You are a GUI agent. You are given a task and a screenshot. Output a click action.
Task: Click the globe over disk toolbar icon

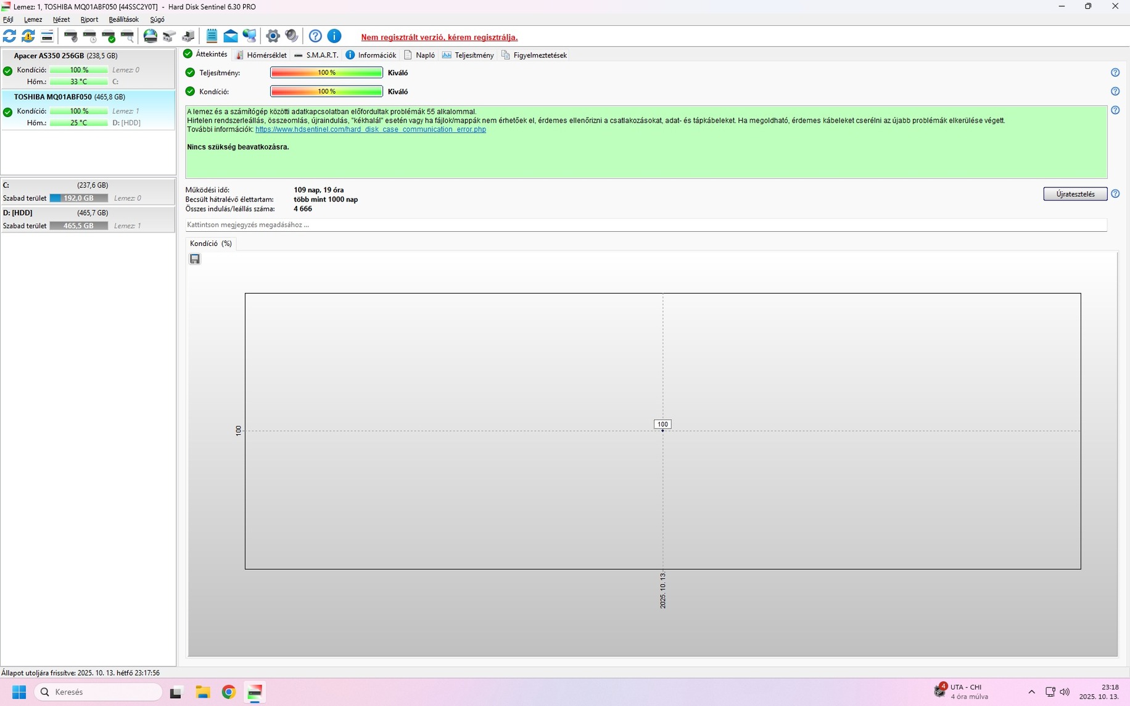click(151, 36)
